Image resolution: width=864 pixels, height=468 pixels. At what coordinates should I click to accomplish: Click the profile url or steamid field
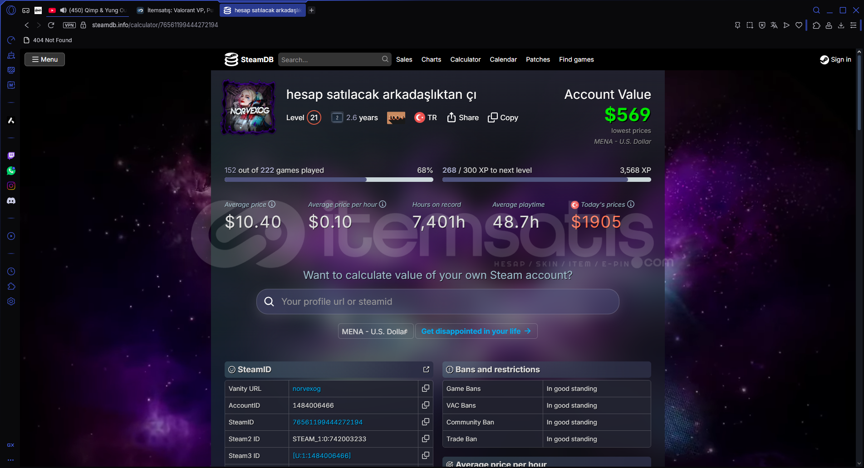(x=438, y=302)
